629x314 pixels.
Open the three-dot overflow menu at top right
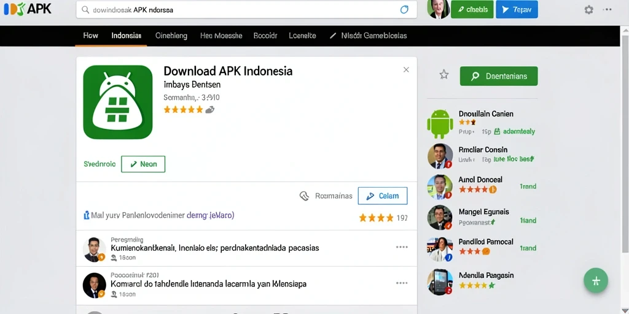608,10
